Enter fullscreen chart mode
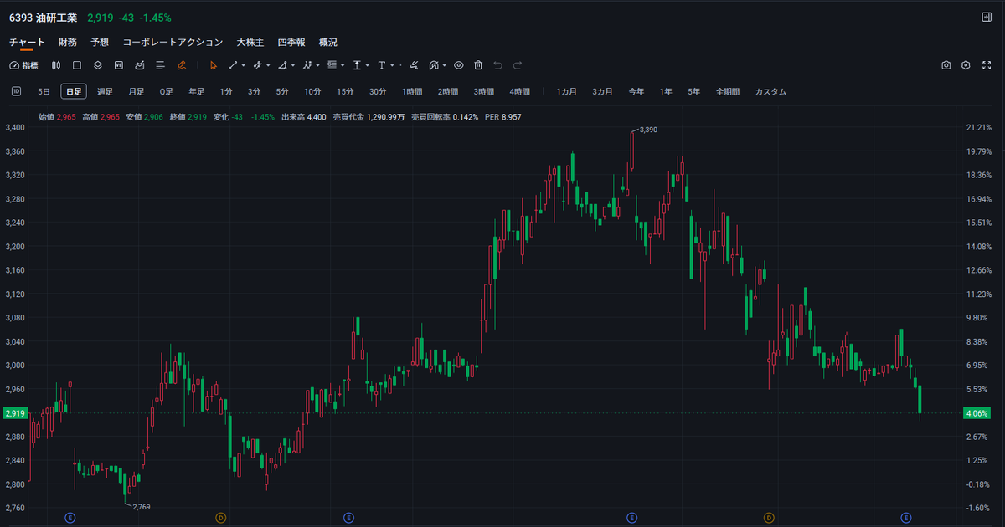Screen dimensions: 1005x527 point(986,65)
